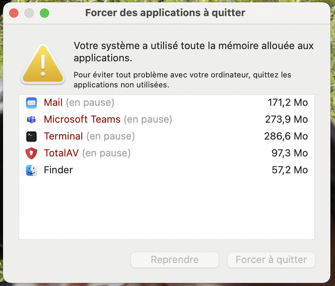The width and height of the screenshot is (335, 286).
Task: Select the Microsoft Teams (en pause) label
Action: click(x=108, y=120)
